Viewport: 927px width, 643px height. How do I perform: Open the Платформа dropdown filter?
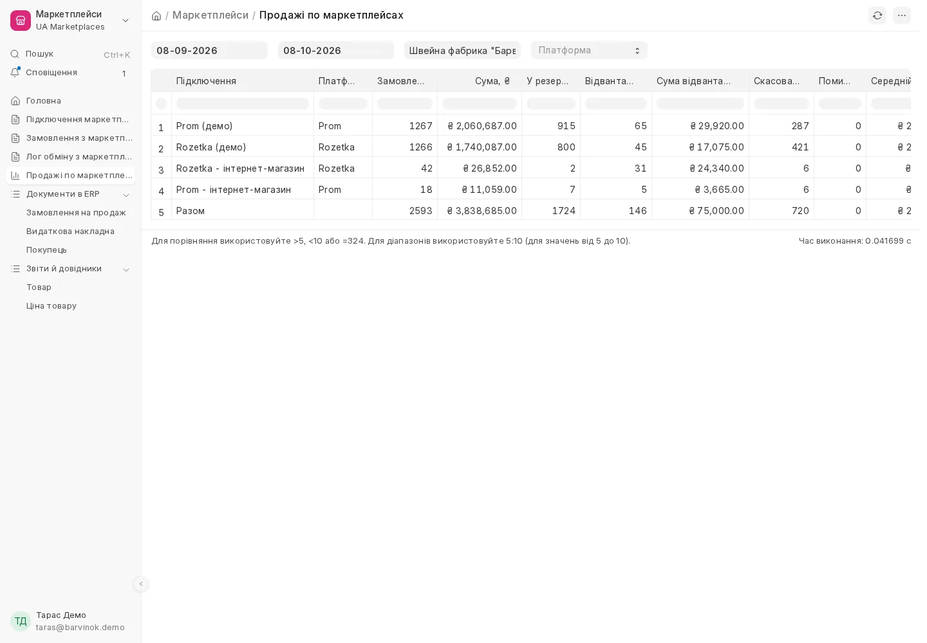click(589, 50)
